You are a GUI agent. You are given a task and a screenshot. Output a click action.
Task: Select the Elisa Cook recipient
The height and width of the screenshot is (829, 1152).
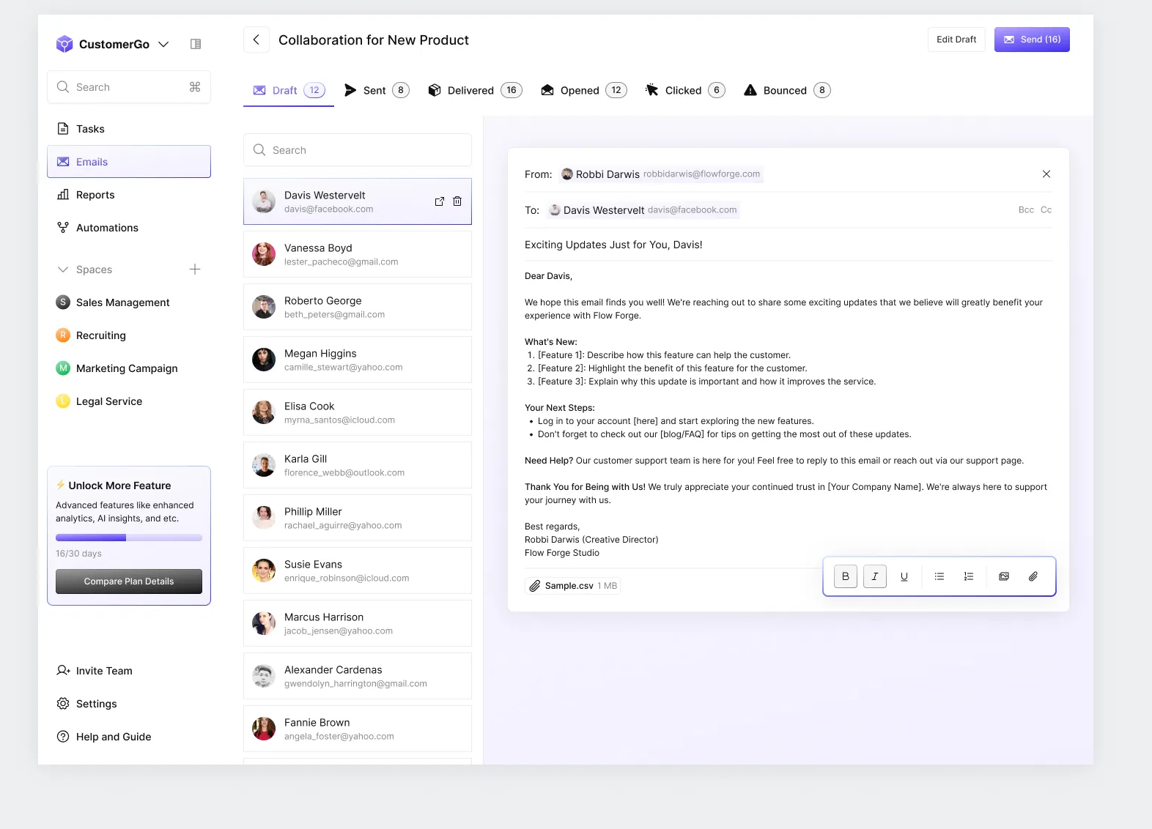pyautogui.click(x=358, y=412)
